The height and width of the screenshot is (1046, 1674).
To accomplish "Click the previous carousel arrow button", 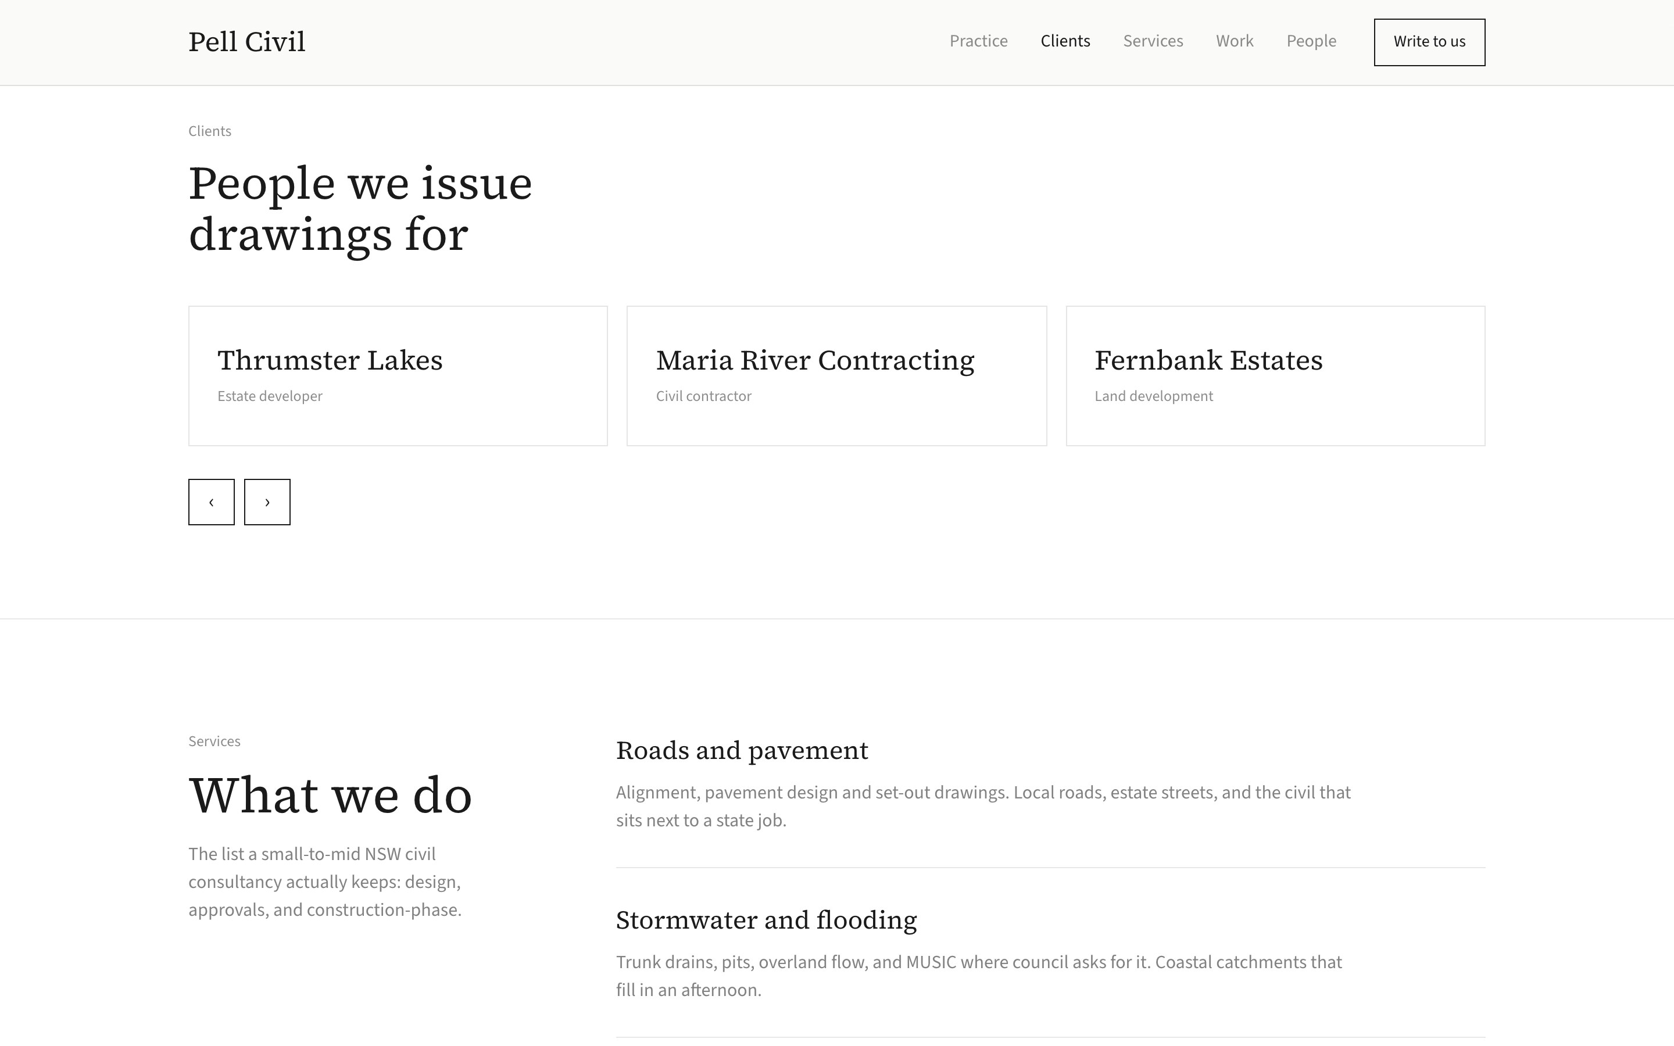I will click(x=211, y=501).
